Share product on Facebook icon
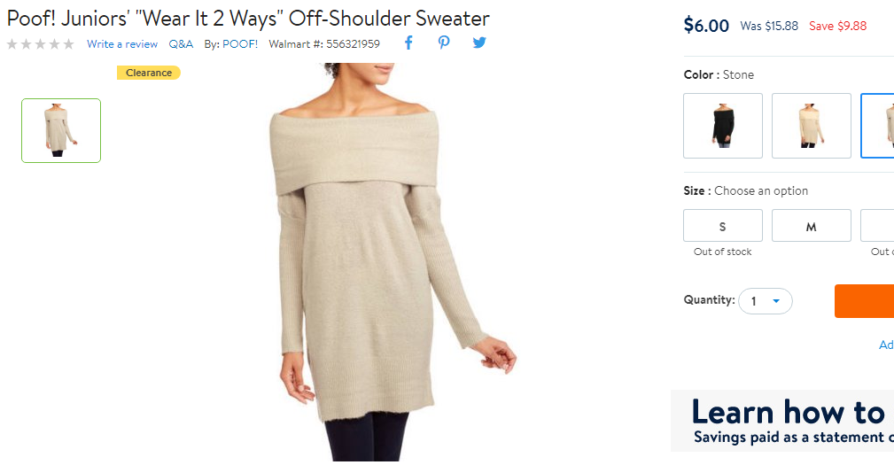Screen dimensions: 894x465 coord(408,43)
